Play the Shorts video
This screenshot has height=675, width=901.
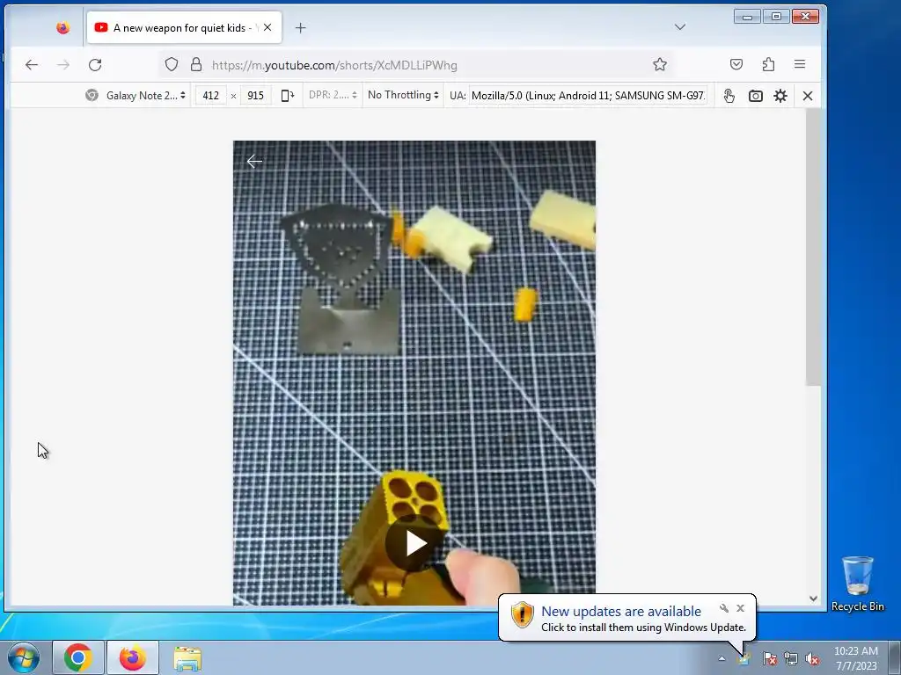(x=414, y=543)
